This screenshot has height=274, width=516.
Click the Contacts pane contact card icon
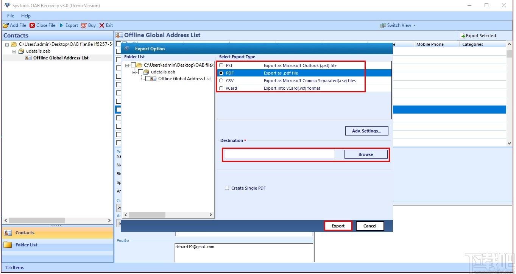(8, 233)
